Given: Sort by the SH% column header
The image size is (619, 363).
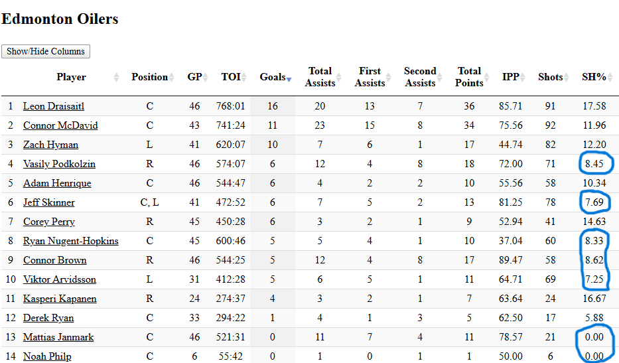Looking at the screenshot, I should pos(594,77).
